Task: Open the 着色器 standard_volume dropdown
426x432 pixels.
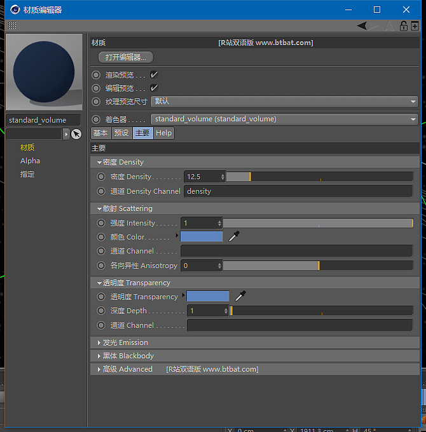Action: (x=284, y=119)
